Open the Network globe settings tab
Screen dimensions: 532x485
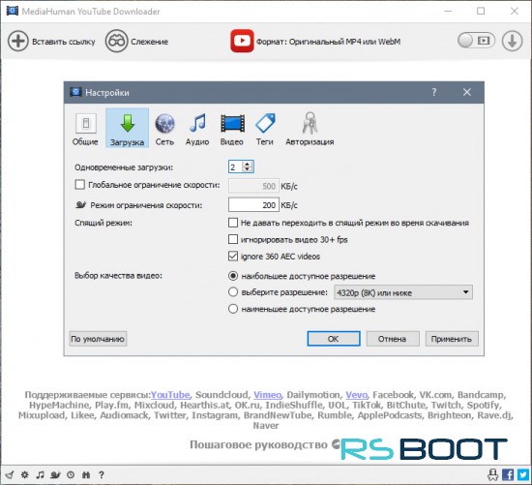(164, 130)
